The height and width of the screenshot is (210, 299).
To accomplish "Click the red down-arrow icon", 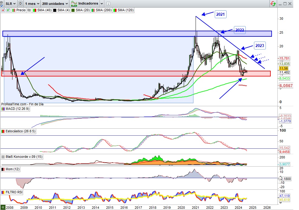I will 3,10.
